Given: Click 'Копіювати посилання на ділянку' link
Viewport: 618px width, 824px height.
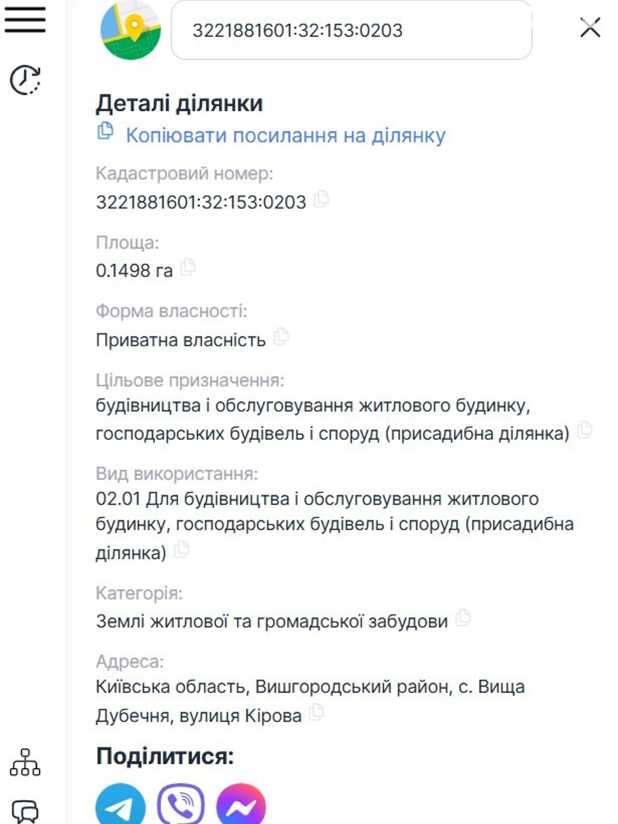Looking at the screenshot, I should 285,135.
